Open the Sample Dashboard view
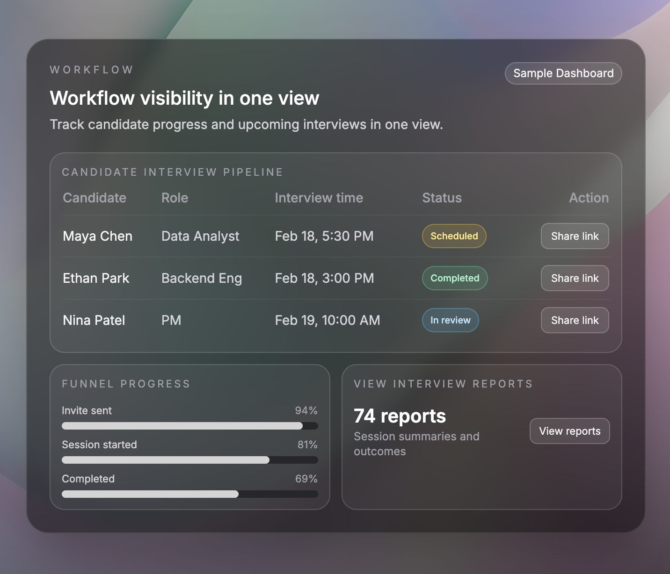670x574 pixels. click(563, 73)
